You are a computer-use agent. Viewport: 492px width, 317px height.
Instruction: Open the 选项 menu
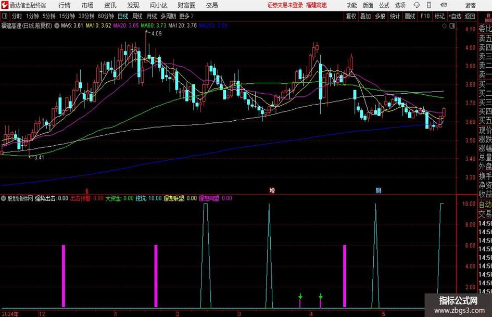click(x=400, y=5)
